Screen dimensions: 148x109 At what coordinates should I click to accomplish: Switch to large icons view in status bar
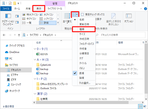click(x=145, y=106)
